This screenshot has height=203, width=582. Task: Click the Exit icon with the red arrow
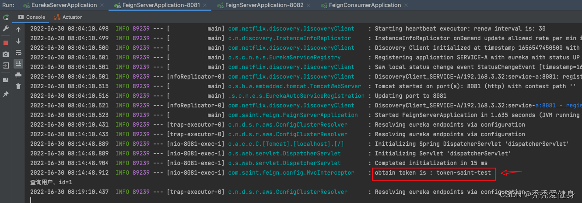[x=6, y=65]
